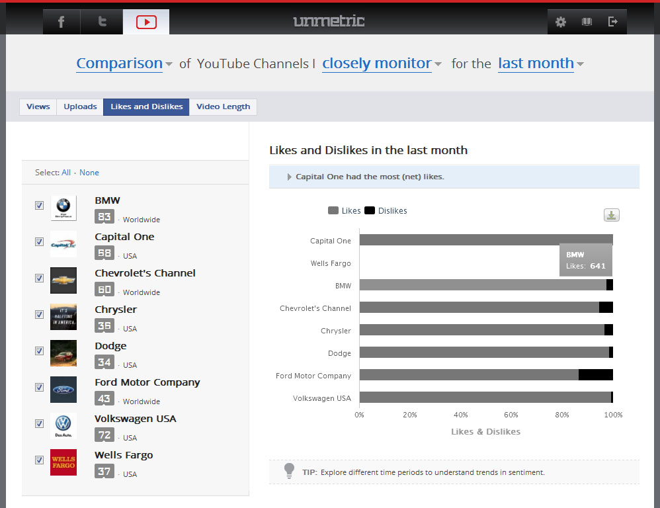Click the BMW channel name
This screenshot has width=660, height=508.
pos(107,200)
